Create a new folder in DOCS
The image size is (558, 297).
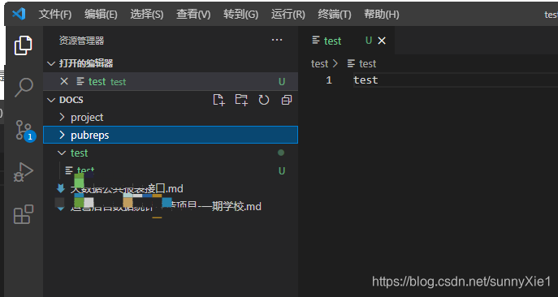coord(241,100)
